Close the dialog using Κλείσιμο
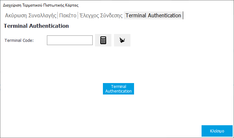Viewport: 234px width, 138px height. 217,131
